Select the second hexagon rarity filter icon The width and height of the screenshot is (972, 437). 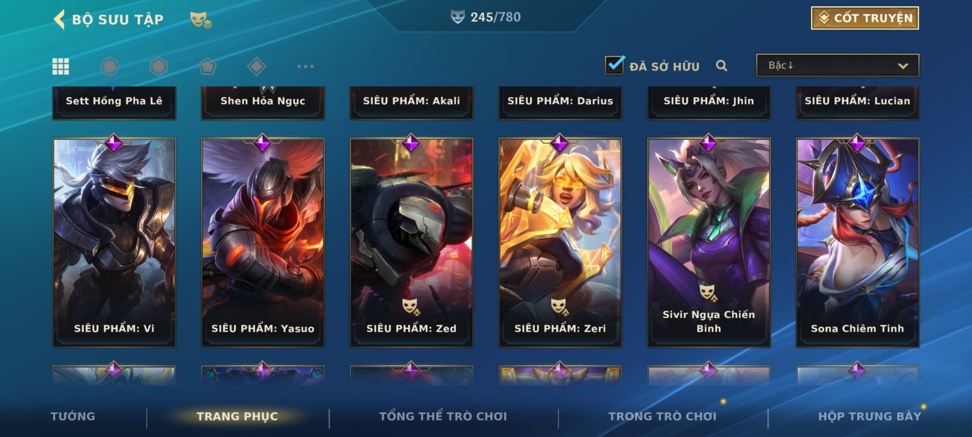158,66
